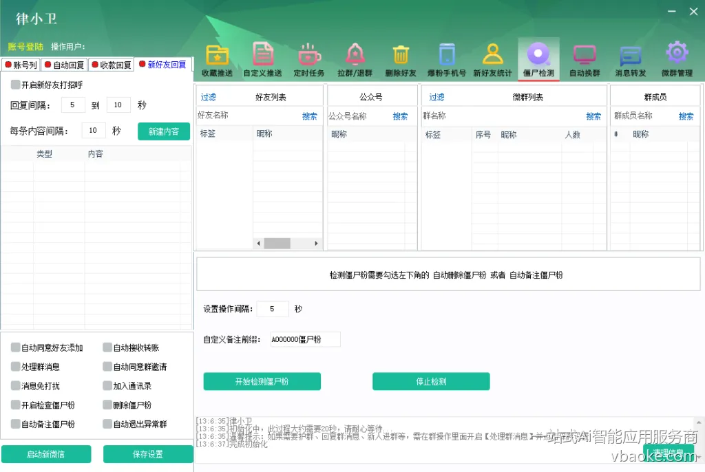Screen dimensions: 705x472
Task: Click 搜索 beside 好友名称
Action: (309, 116)
